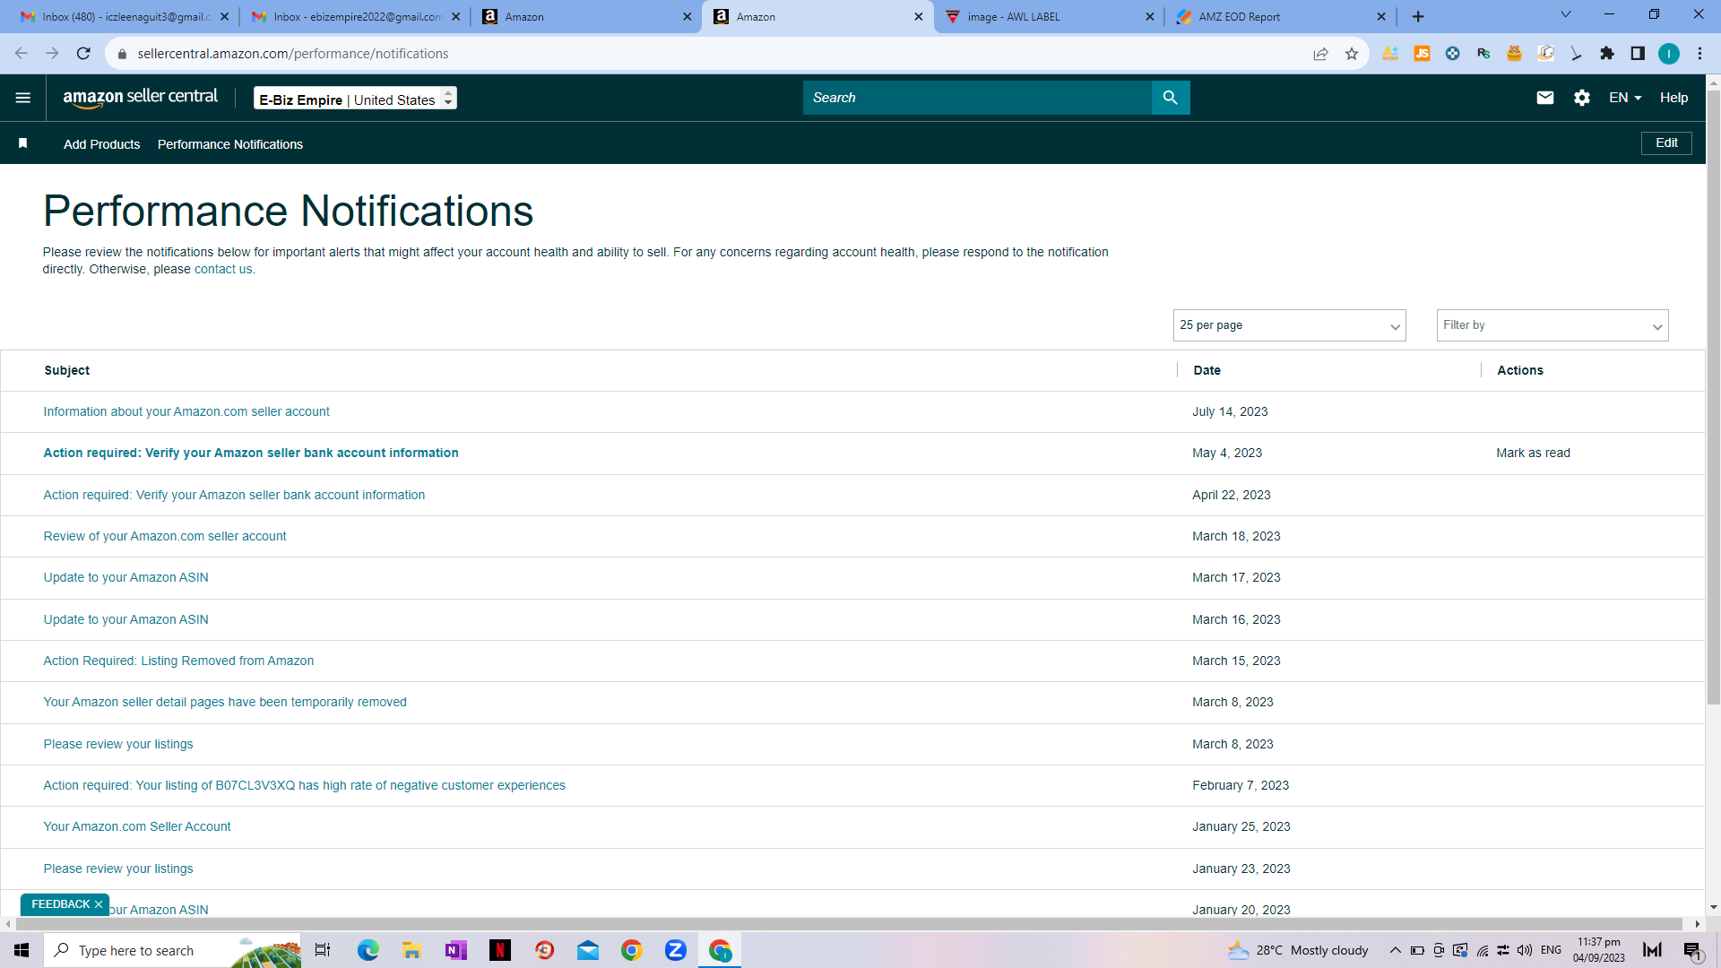Open the Help link

(1673, 98)
